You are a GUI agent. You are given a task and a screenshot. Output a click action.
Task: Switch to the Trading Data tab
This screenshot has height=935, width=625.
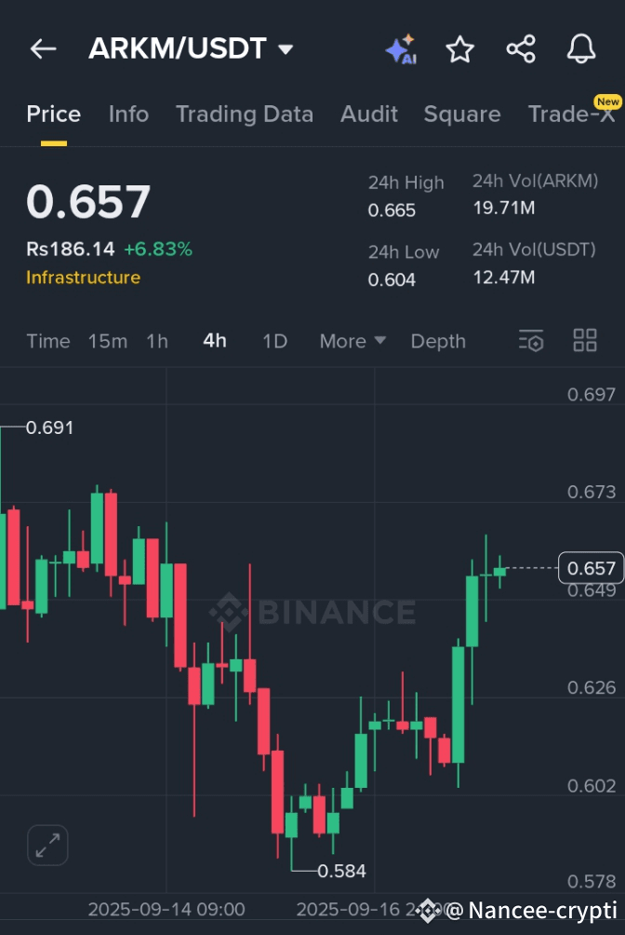pos(244,114)
